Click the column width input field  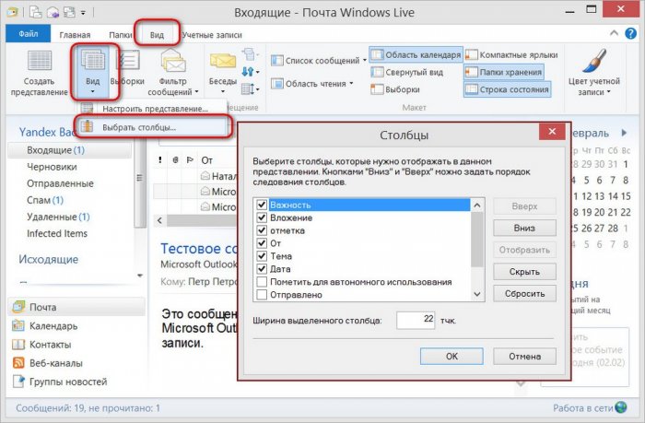tap(416, 320)
